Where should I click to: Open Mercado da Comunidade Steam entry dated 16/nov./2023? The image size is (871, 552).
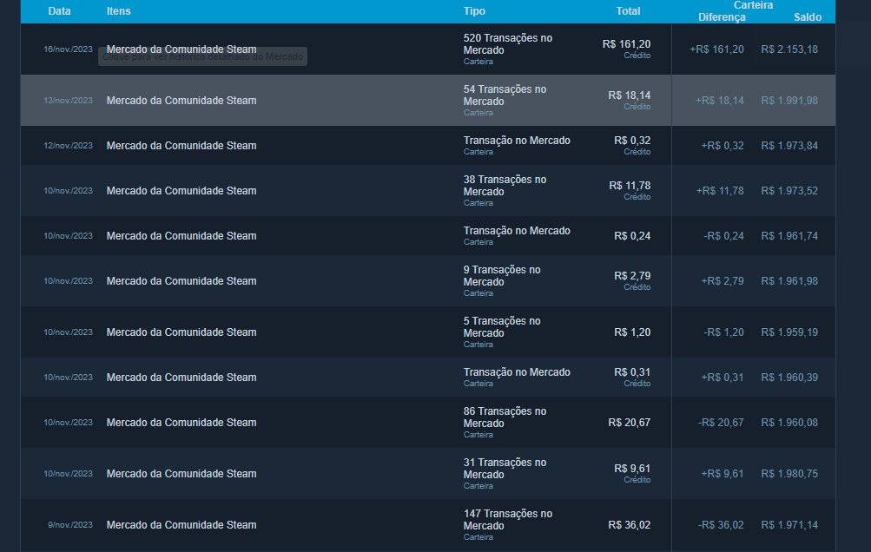pyautogui.click(x=181, y=49)
